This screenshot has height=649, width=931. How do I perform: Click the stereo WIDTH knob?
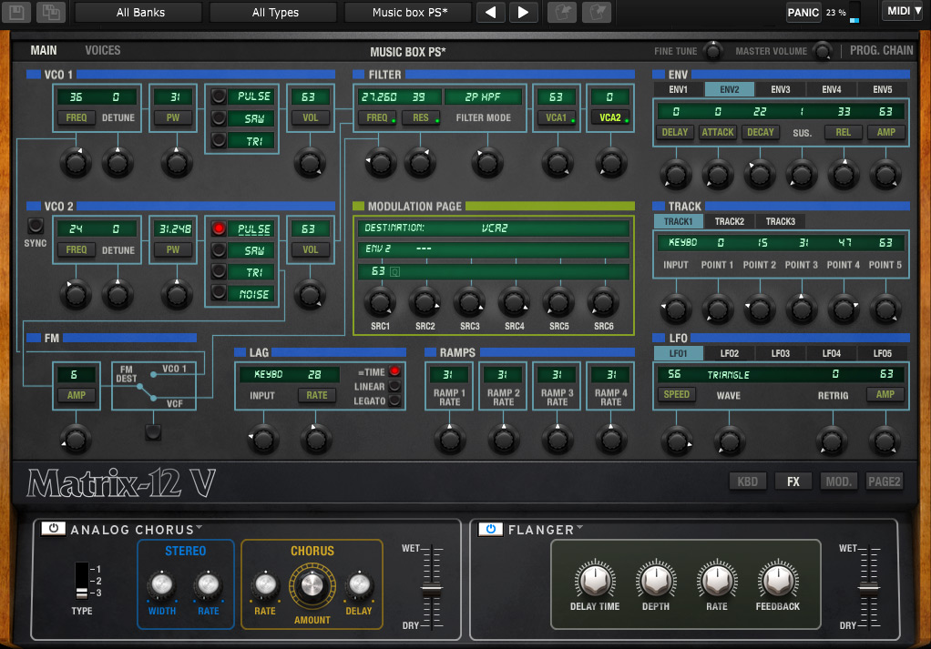pos(161,584)
